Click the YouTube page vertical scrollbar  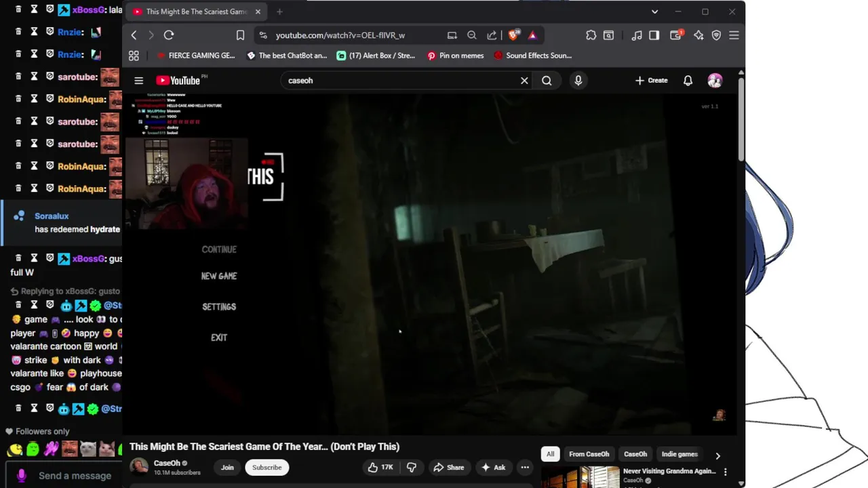point(741,119)
